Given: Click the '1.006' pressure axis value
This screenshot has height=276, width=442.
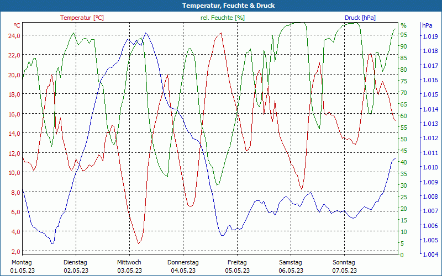Looking at the screenshot, I should coord(430,226).
